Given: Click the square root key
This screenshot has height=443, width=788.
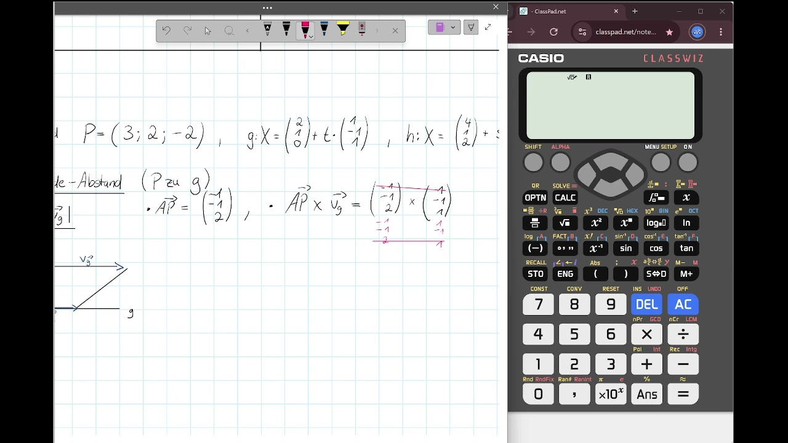Looking at the screenshot, I should click(565, 223).
